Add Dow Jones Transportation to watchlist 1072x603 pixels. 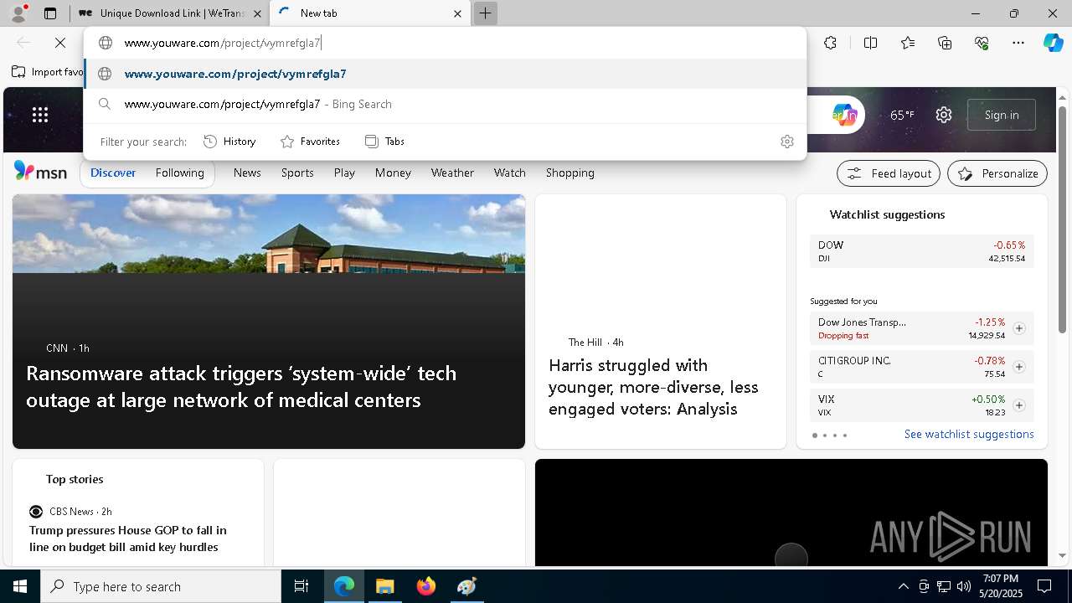[1018, 328]
